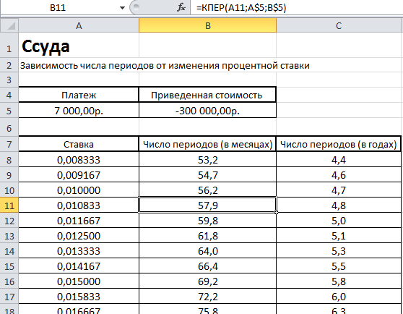This screenshot has height=314, width=403.
Task: Click the fill handle of cell B11
Action: tap(277, 212)
